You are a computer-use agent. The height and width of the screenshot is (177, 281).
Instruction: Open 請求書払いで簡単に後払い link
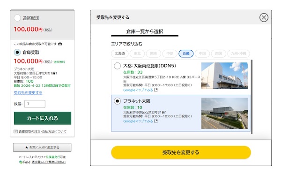coord(49,162)
